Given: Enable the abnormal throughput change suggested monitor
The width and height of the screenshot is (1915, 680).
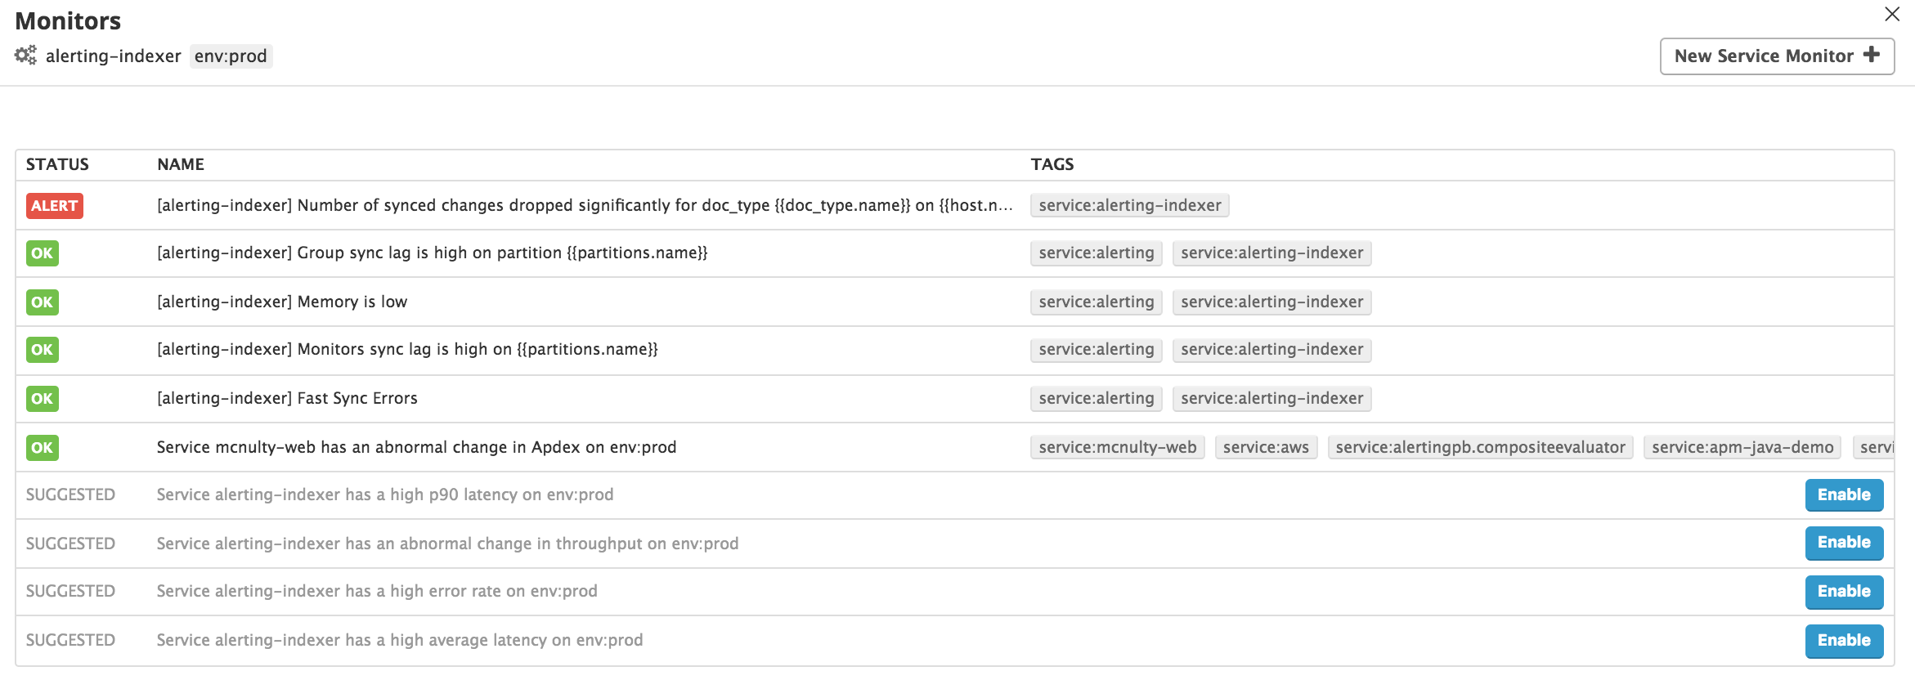Looking at the screenshot, I should click(1843, 543).
